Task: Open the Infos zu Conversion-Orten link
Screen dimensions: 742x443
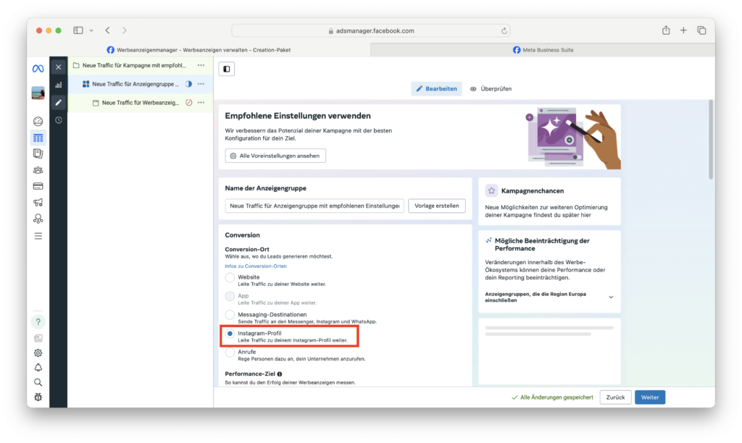Action: pos(256,266)
